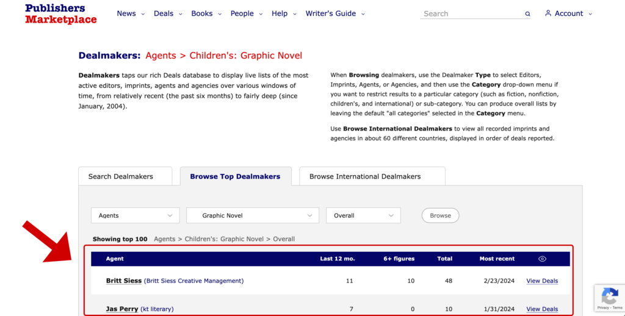Click the search magnifier icon
The height and width of the screenshot is (316, 625).
click(527, 14)
